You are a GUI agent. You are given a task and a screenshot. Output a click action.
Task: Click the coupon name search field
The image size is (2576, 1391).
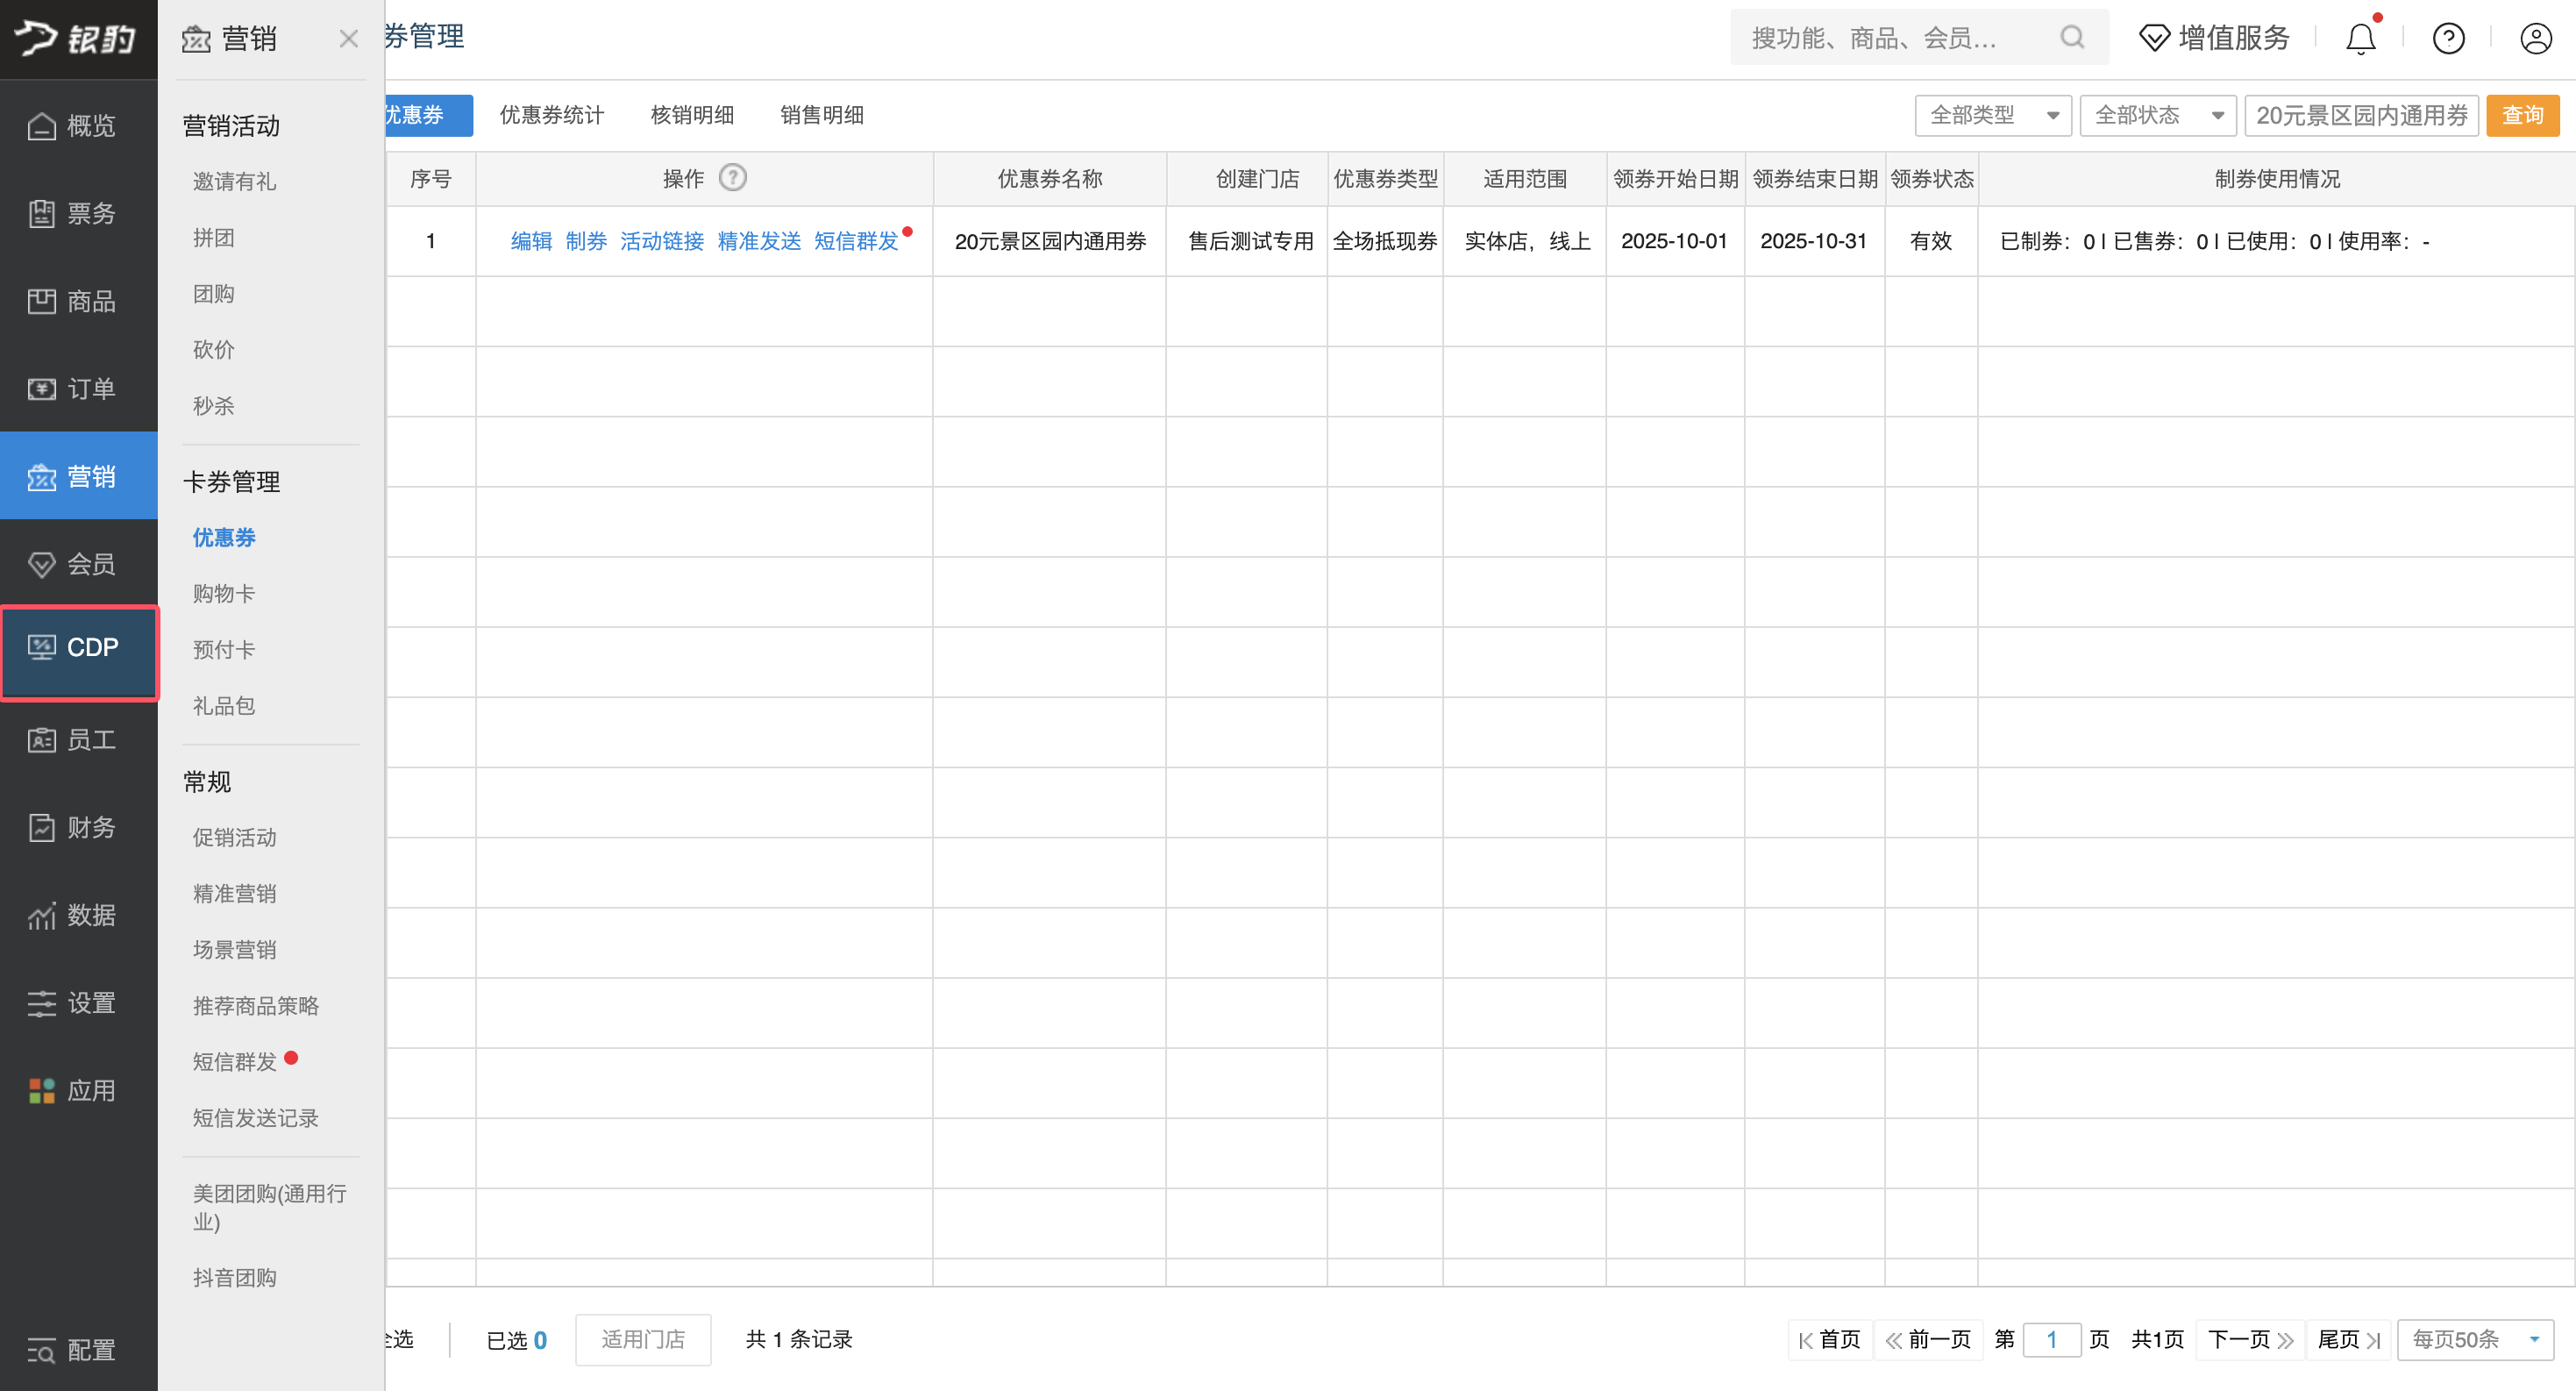click(2360, 116)
